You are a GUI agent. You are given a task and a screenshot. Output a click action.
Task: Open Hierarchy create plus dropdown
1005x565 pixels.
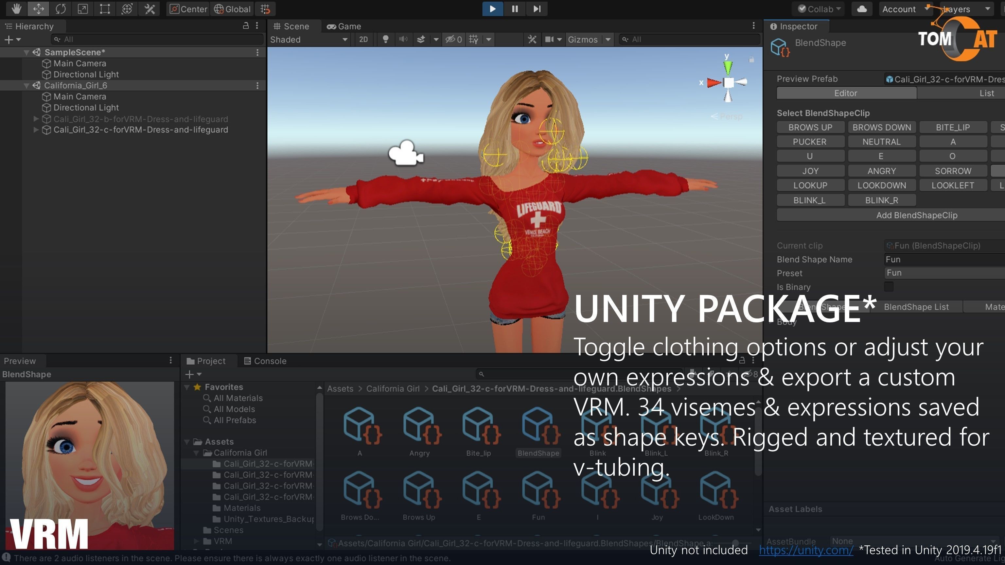(12, 39)
